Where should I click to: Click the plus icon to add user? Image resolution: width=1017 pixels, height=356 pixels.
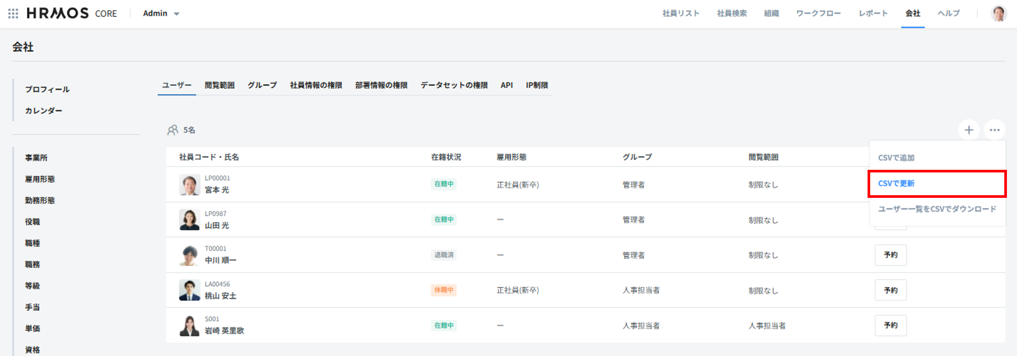pyautogui.click(x=968, y=130)
